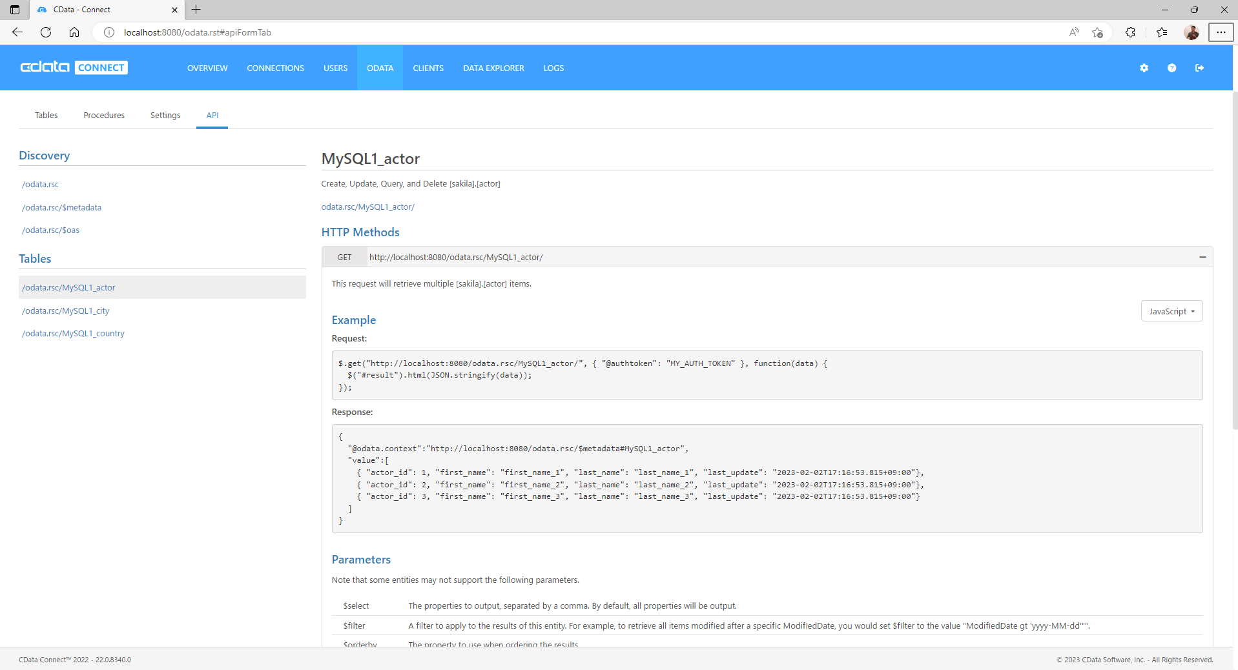Switch to the Settings tab
The height and width of the screenshot is (670, 1238).
(165, 116)
